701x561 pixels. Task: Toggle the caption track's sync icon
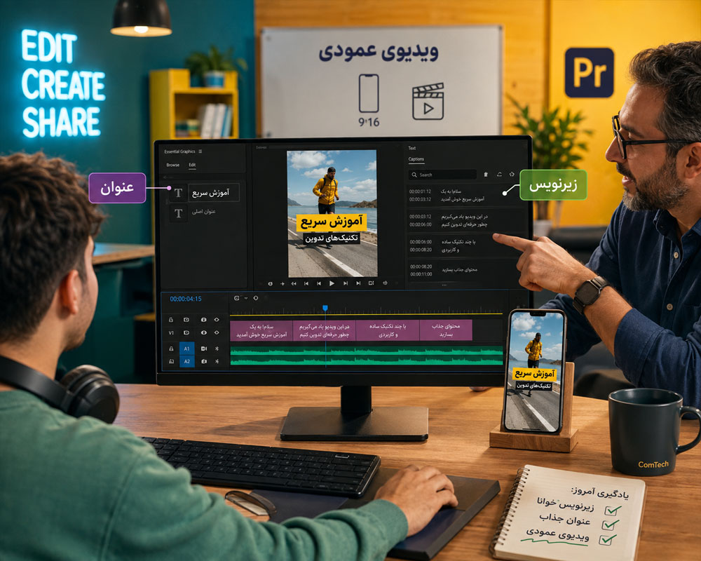pyautogui.click(x=186, y=320)
